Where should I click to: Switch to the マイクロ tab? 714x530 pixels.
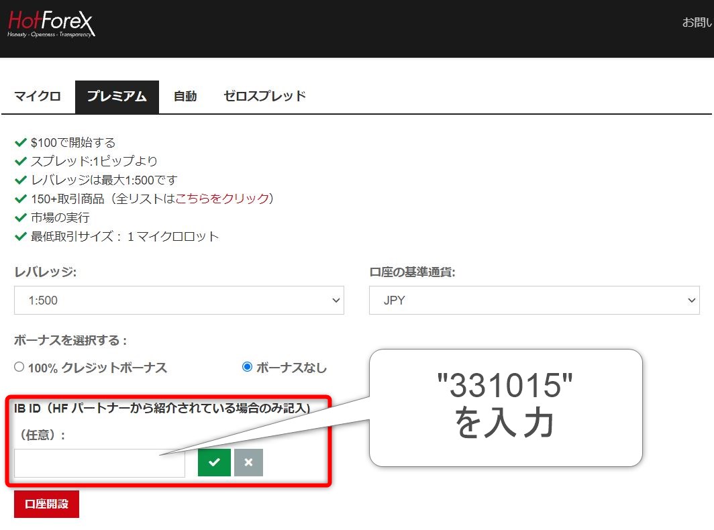pos(38,96)
